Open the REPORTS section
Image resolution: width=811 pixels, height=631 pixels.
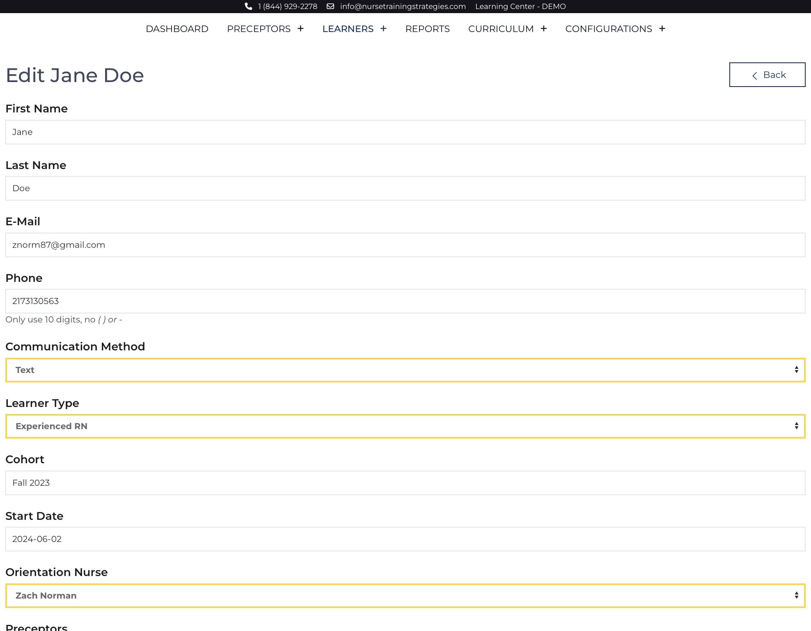(428, 28)
